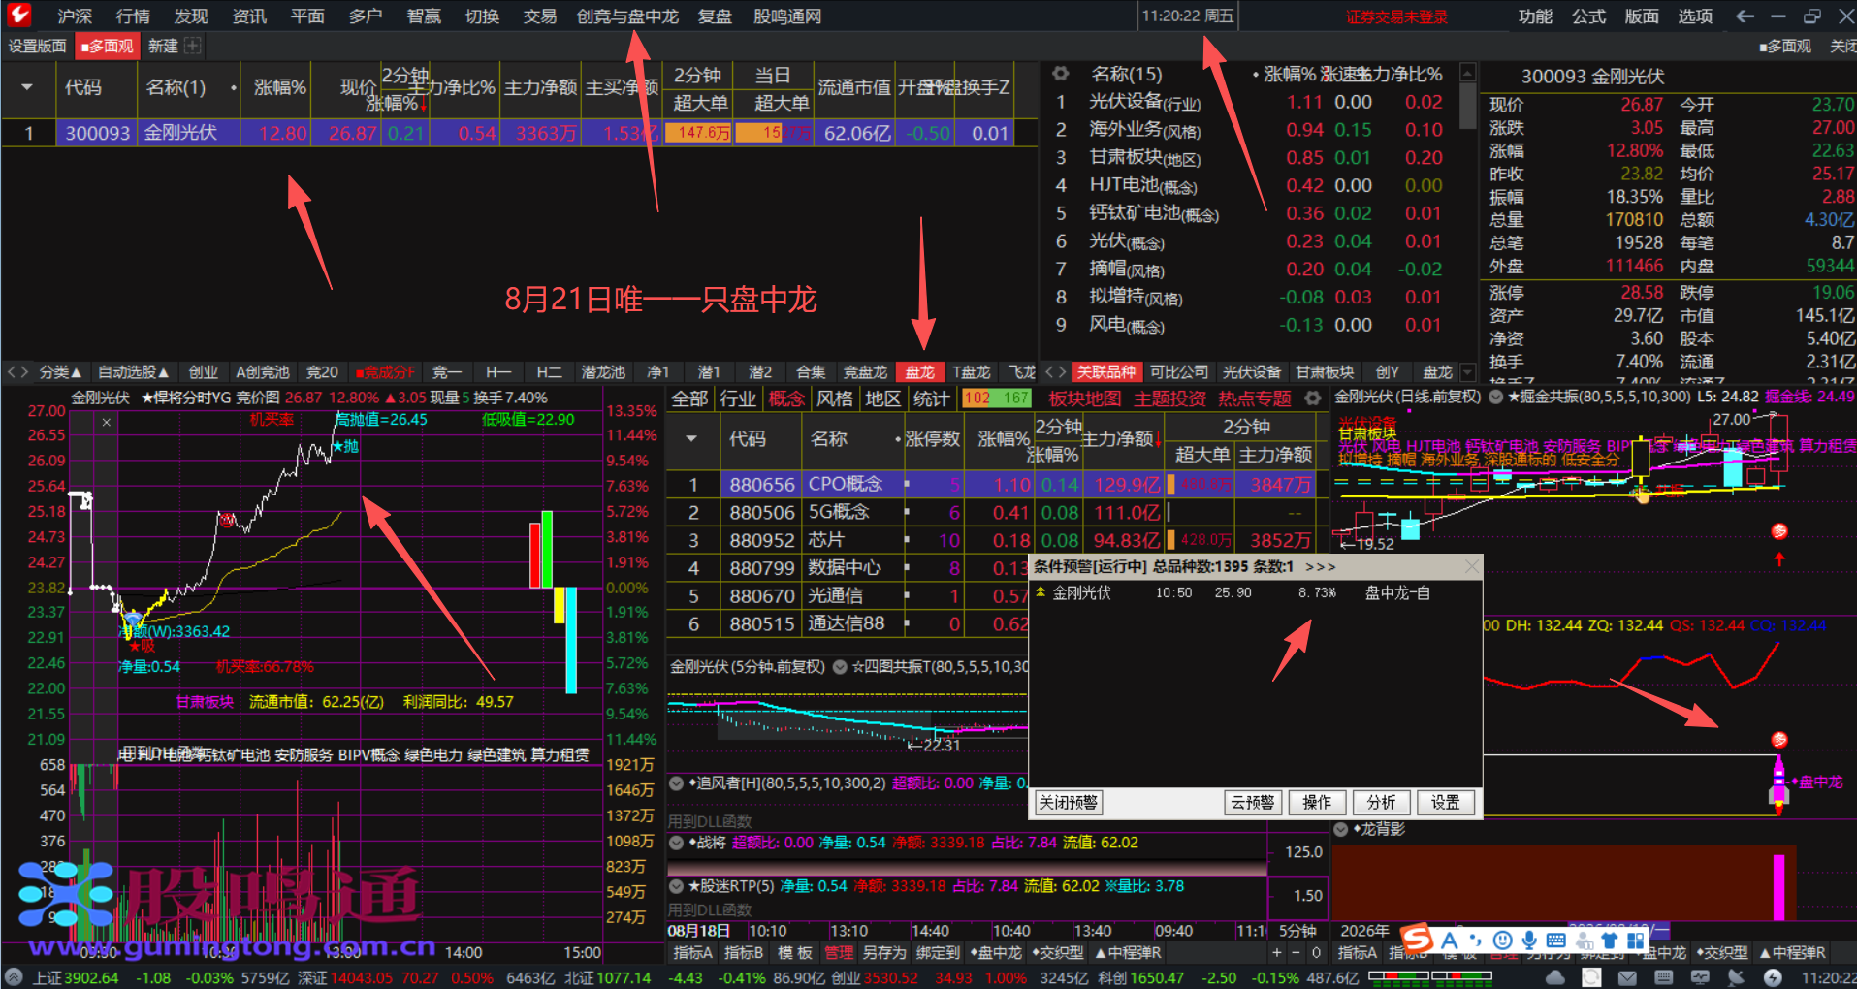This screenshot has height=989, width=1857.
Task: Open the 复盘 menu
Action: (x=715, y=16)
